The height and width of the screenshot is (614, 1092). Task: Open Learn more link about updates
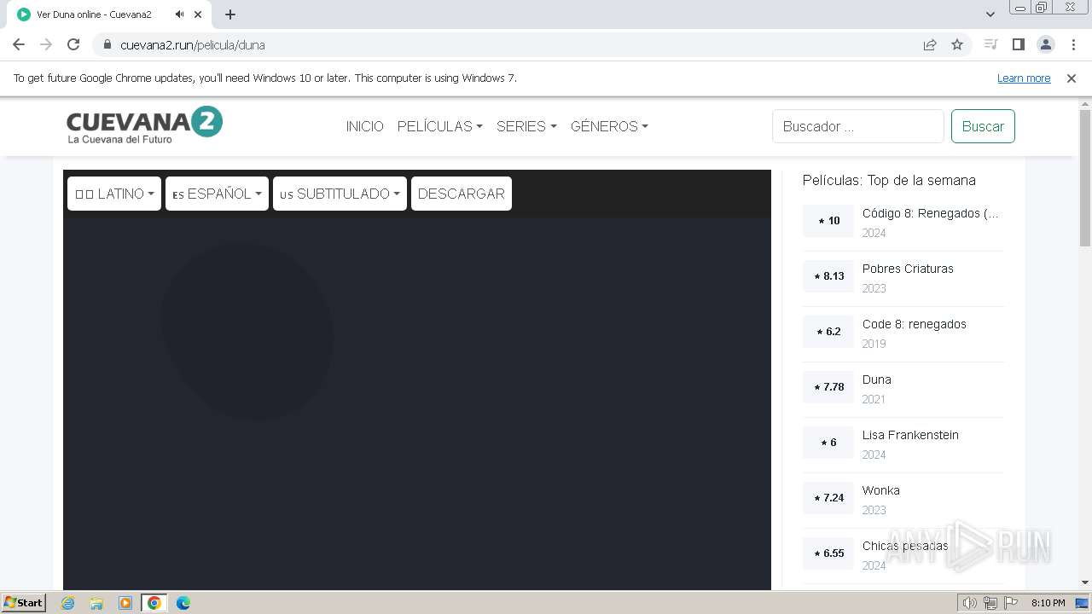pos(1024,78)
